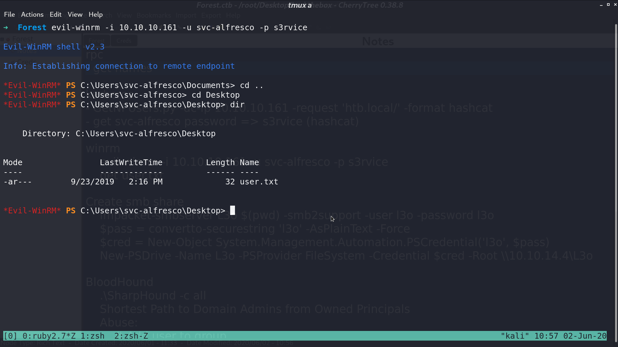Click the '2:16 PM' time value
The width and height of the screenshot is (618, 347).
tap(145, 182)
